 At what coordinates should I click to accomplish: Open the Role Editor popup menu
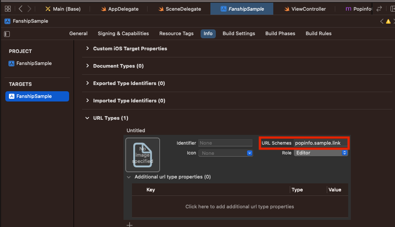tap(321, 153)
